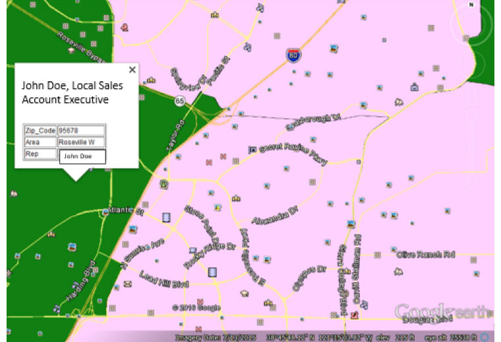
Task: Click the pink people icon near Roseville Bypass
Action: (x=125, y=28)
